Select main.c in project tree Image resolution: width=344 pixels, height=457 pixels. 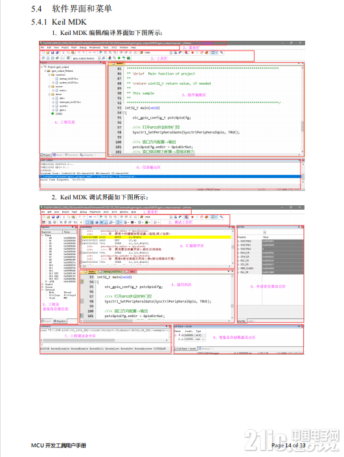(63, 91)
